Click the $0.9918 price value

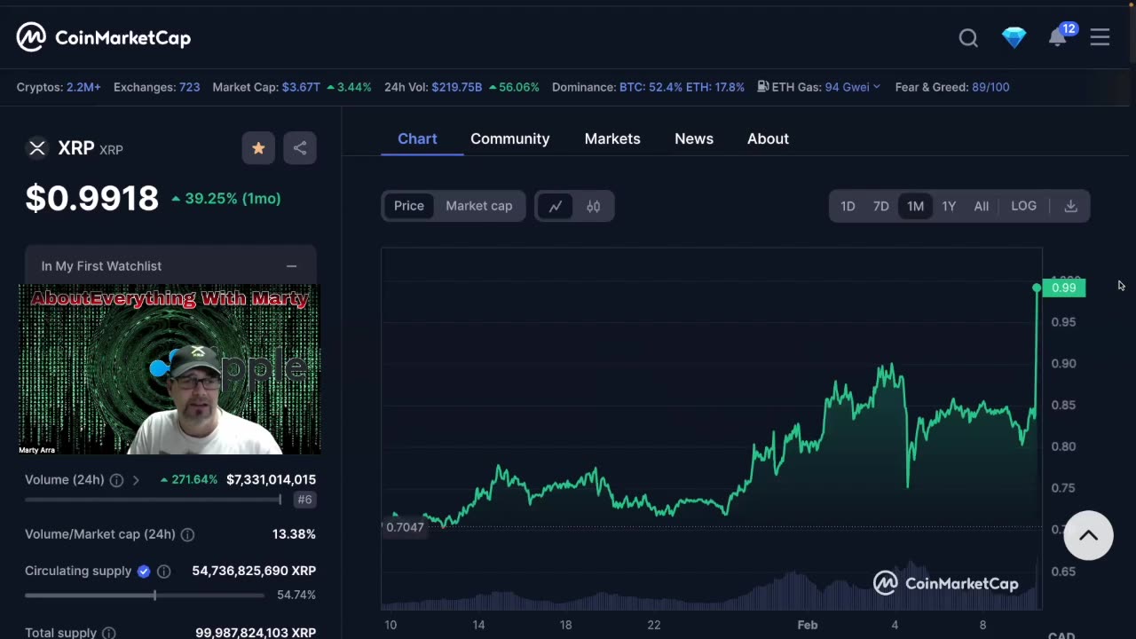click(x=92, y=198)
